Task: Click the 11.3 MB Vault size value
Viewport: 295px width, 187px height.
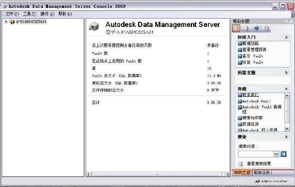Action: click(x=214, y=76)
